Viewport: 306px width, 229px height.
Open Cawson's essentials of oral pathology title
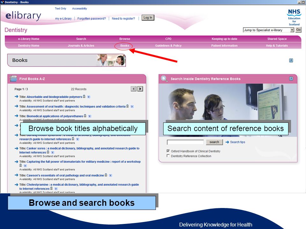pos(65,176)
